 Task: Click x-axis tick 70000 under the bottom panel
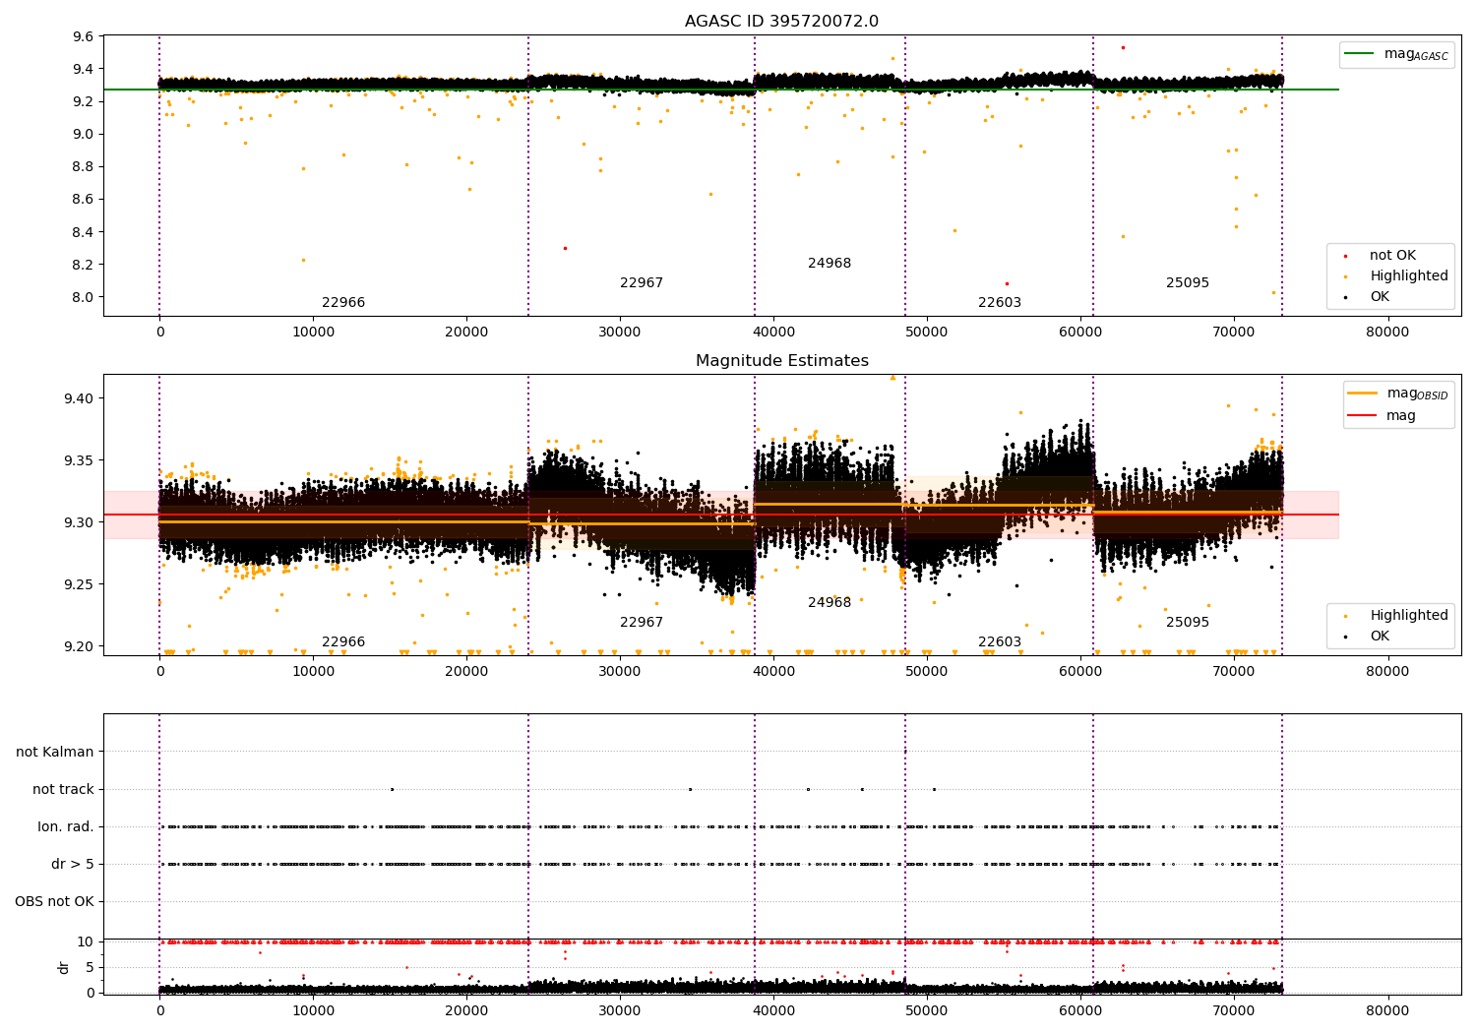tap(1234, 1010)
